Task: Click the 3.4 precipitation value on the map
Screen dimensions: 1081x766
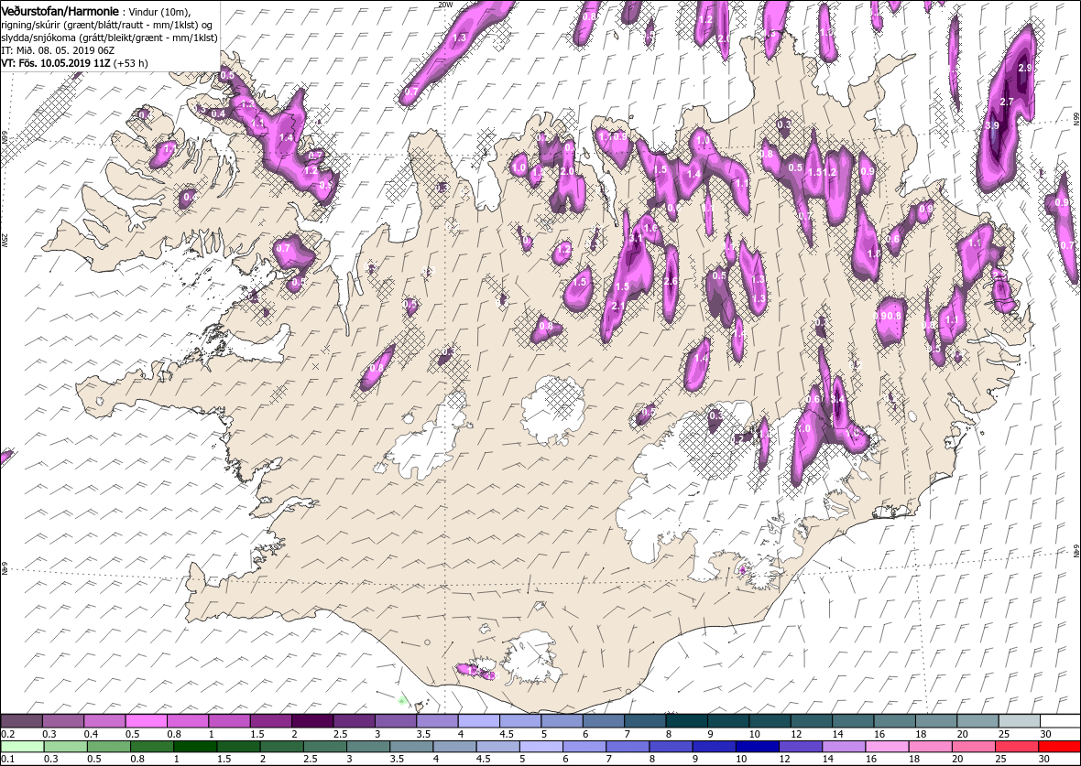Action: click(x=837, y=400)
